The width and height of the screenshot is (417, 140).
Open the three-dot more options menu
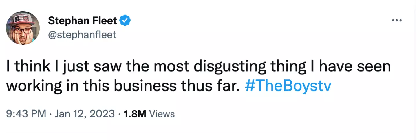[396, 21]
